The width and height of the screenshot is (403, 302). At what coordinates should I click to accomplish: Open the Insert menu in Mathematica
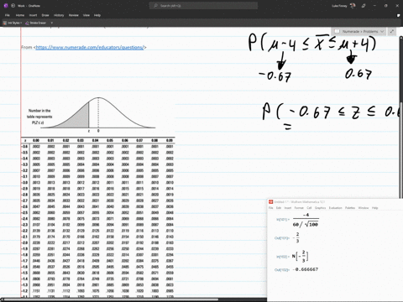288,208
